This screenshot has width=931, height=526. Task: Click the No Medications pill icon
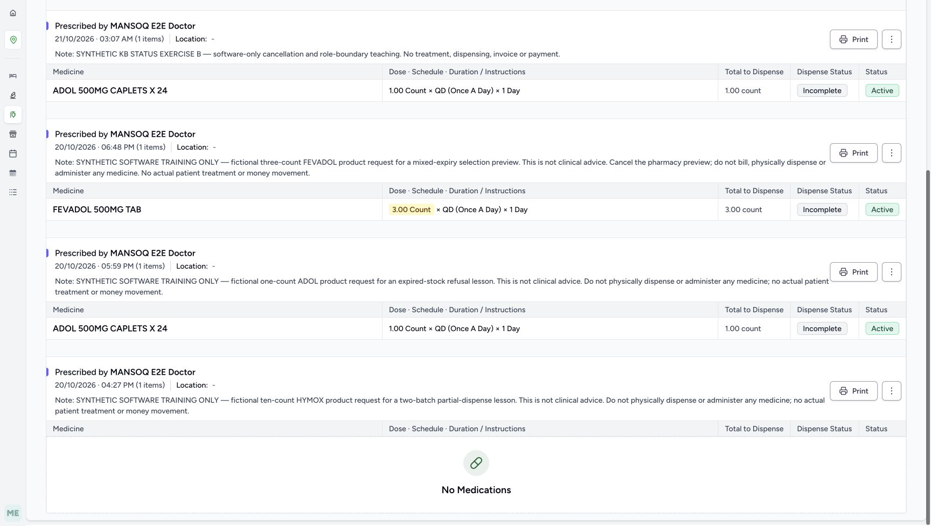click(x=476, y=463)
